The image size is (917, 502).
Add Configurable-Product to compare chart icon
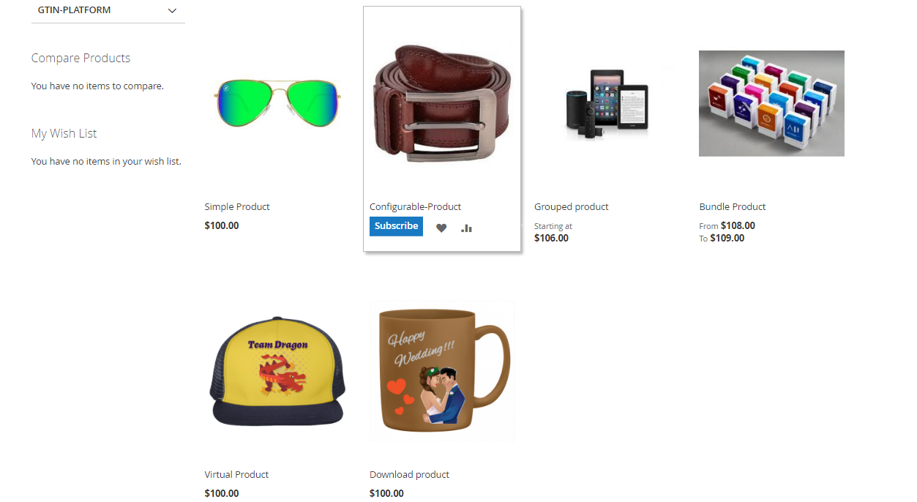pos(466,228)
